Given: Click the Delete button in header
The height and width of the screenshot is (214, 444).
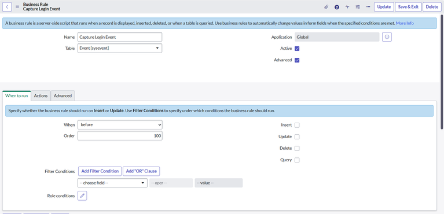Looking at the screenshot, I should tap(432, 7).
